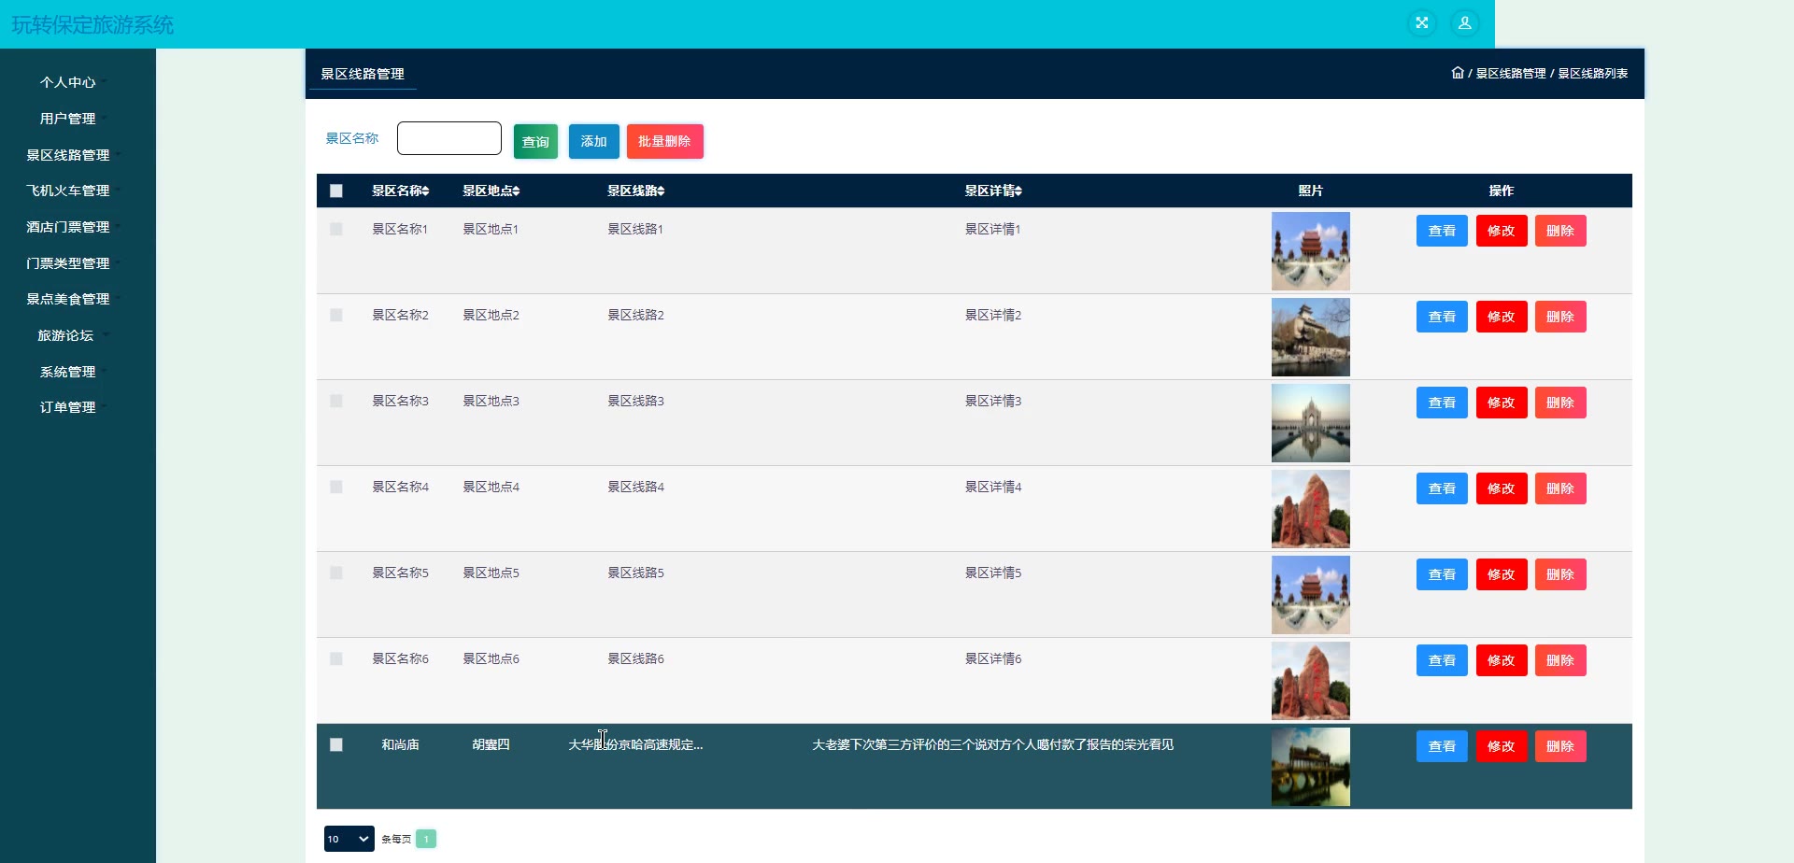Click the 景区名称 search input field
Viewport: 1794px width, 863px height.
tap(449, 138)
